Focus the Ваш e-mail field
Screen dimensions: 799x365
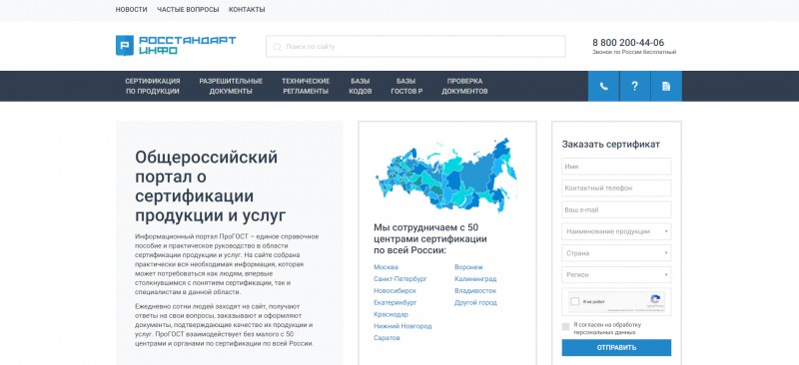tap(616, 209)
